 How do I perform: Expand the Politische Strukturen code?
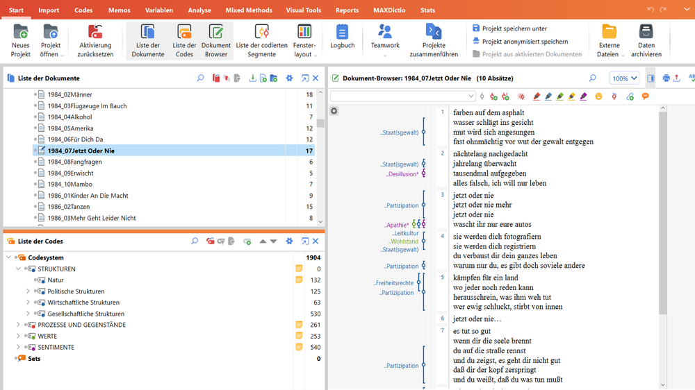coord(28,291)
